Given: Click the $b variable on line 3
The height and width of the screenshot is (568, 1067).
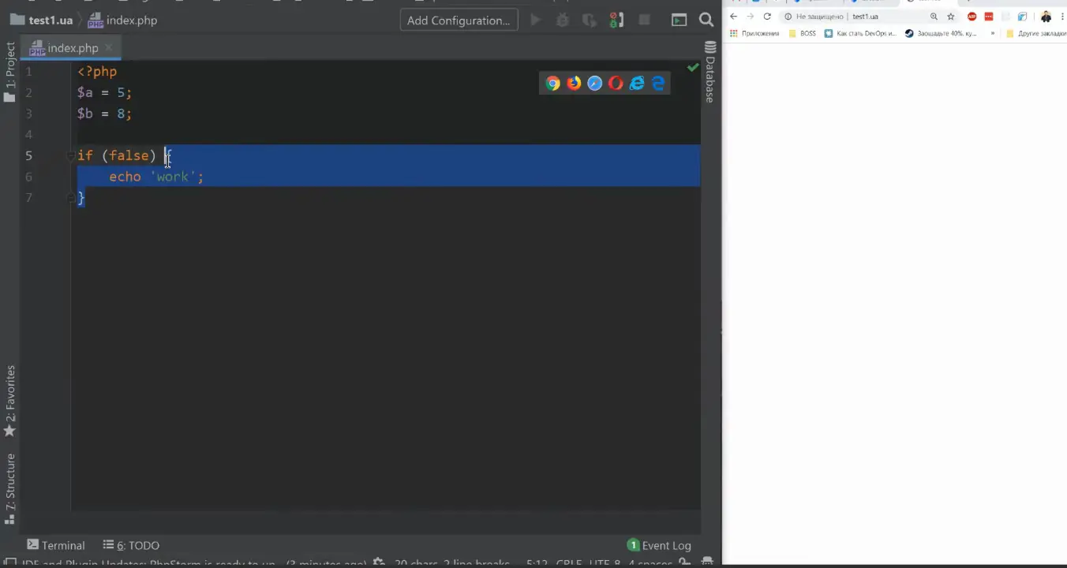Looking at the screenshot, I should pos(85,114).
